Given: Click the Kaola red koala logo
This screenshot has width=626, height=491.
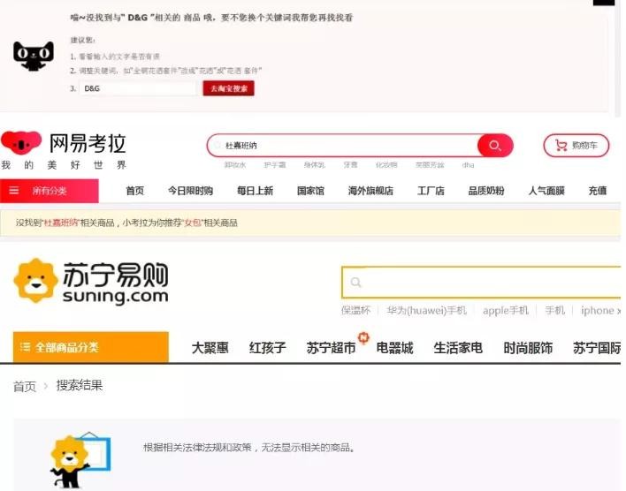Looking at the screenshot, I should pyautogui.click(x=21, y=143).
